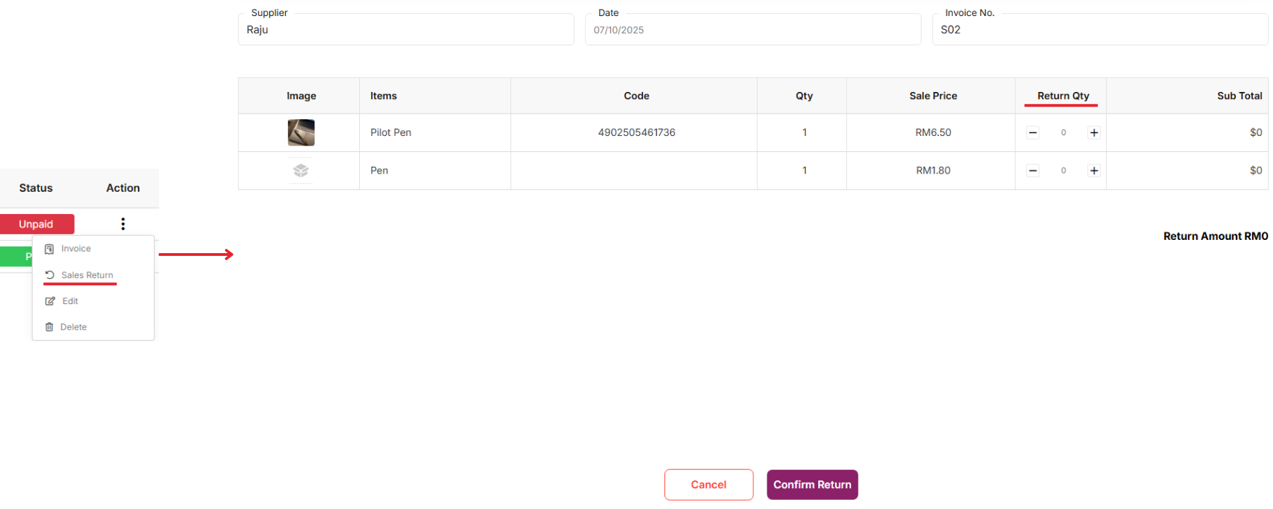
Task: Click the Pilot Pen product image
Action: coord(301,132)
